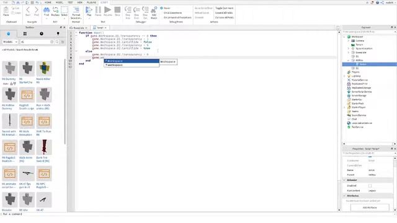The image size is (397, 223).
Task: Expand the StarterPlayer node
Action: point(344,107)
